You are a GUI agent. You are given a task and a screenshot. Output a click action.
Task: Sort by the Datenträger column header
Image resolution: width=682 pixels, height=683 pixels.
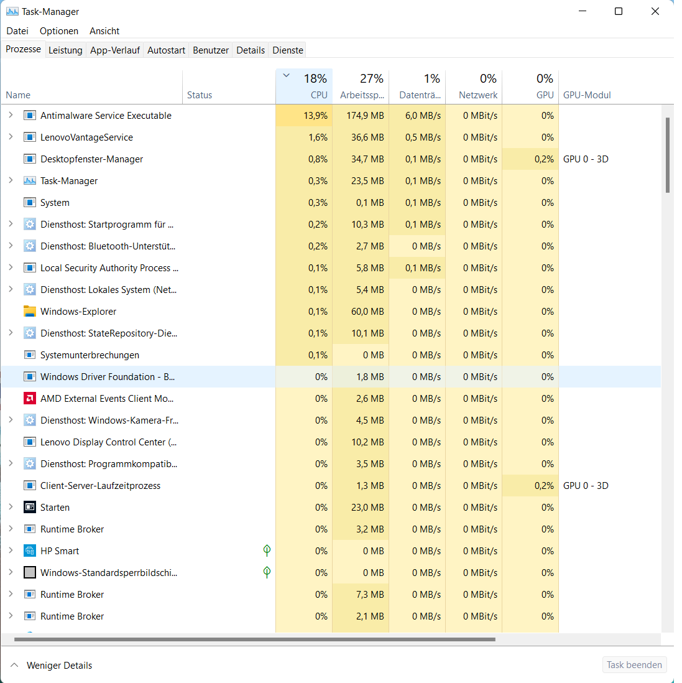417,86
